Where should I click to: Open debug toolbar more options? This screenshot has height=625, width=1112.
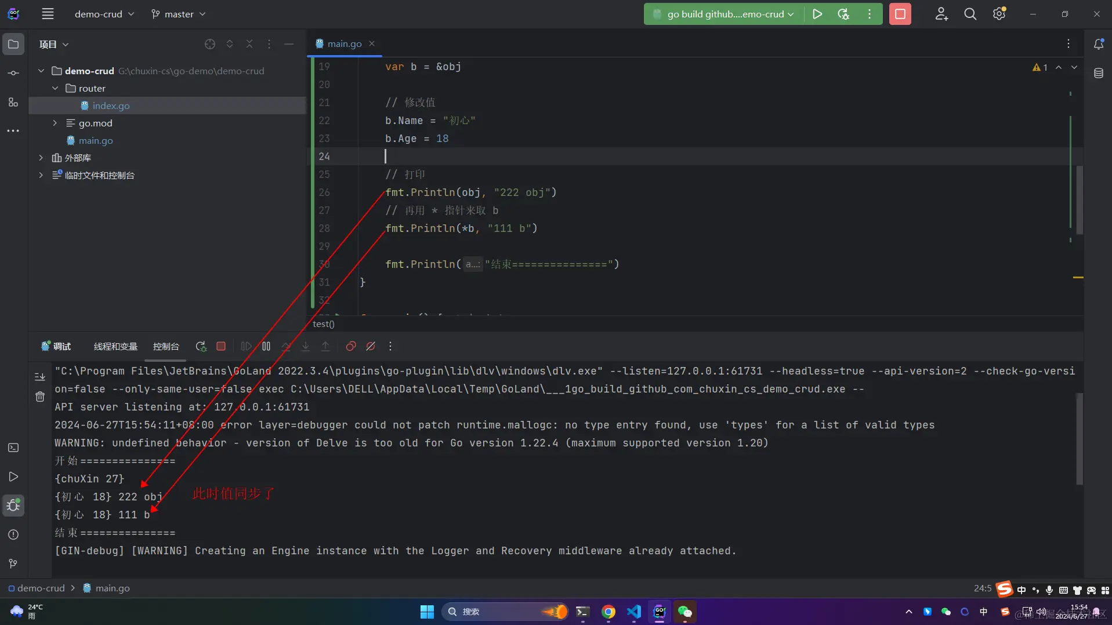(x=390, y=346)
